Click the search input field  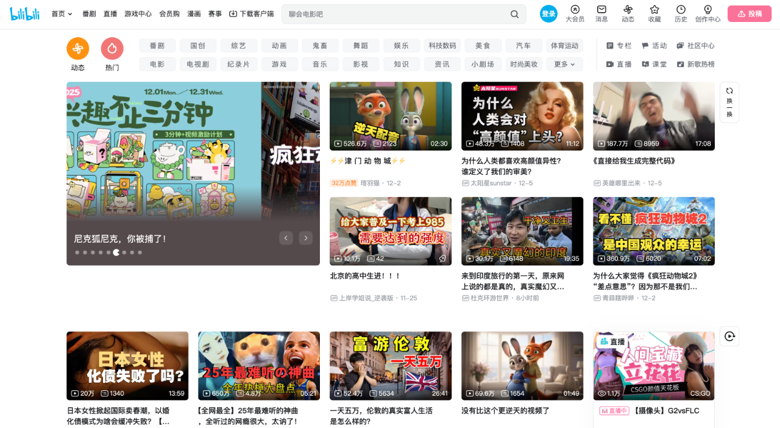396,13
